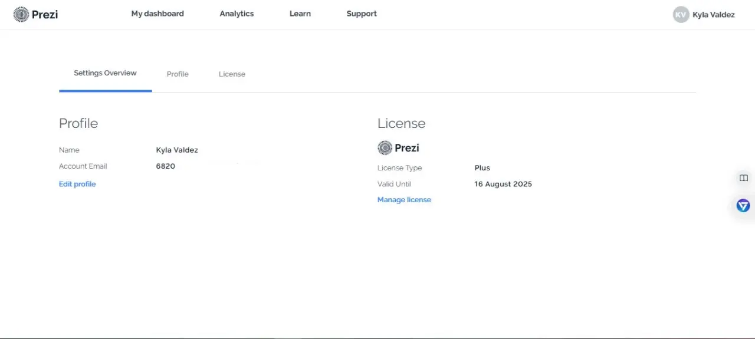
Task: Click the date 16 August 2025
Action: tap(503, 184)
